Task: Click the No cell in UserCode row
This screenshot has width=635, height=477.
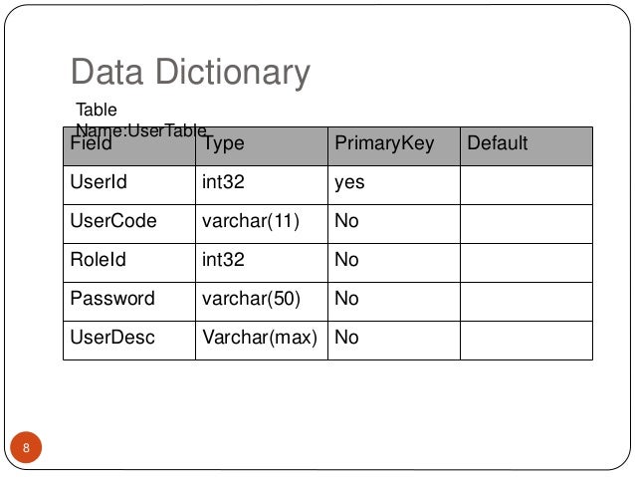Action: point(394,224)
